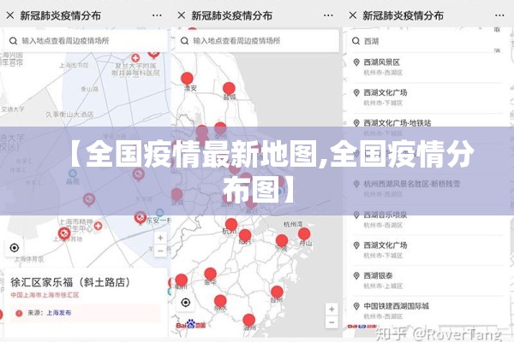Click the search field in the middle panel
This screenshot has height=342, width=514.
(x=257, y=41)
